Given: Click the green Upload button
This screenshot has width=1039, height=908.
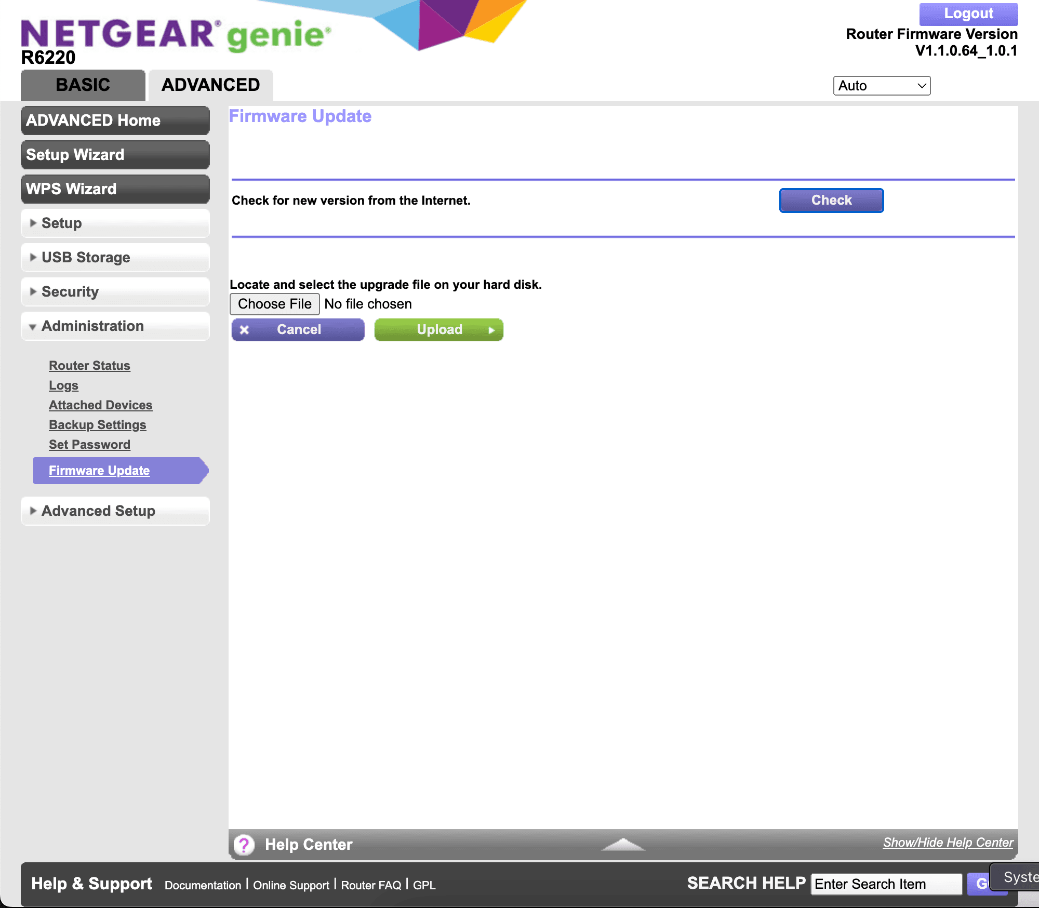Looking at the screenshot, I should pyautogui.click(x=439, y=330).
